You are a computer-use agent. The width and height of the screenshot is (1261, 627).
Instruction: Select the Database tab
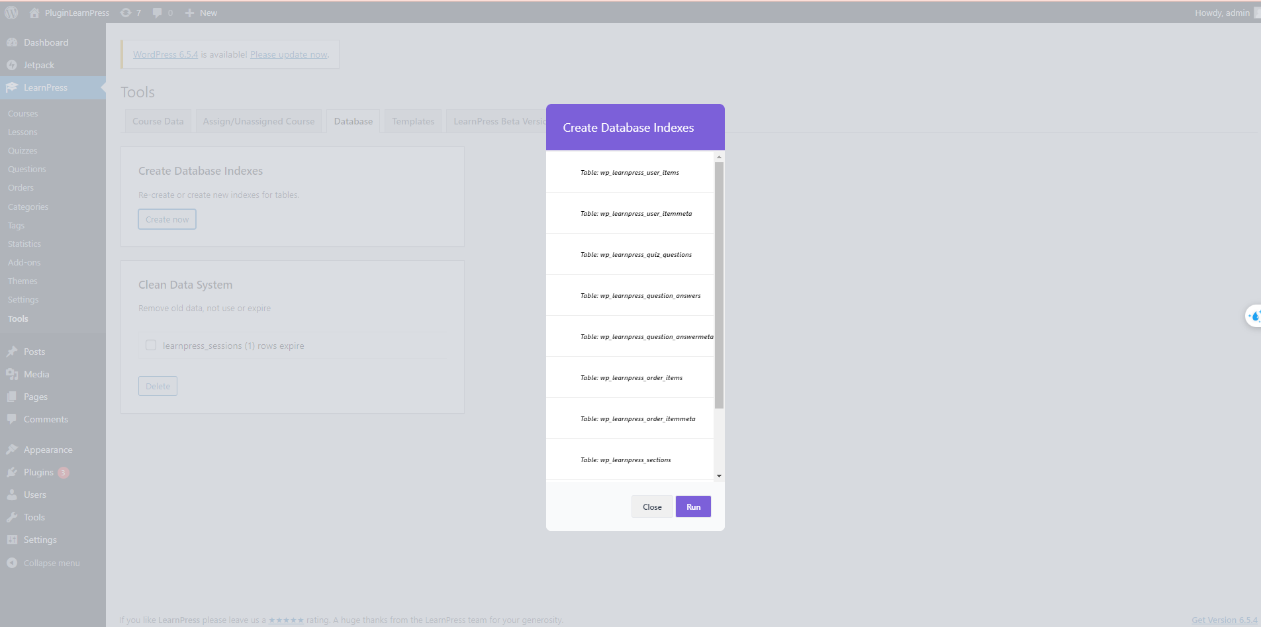(x=353, y=121)
